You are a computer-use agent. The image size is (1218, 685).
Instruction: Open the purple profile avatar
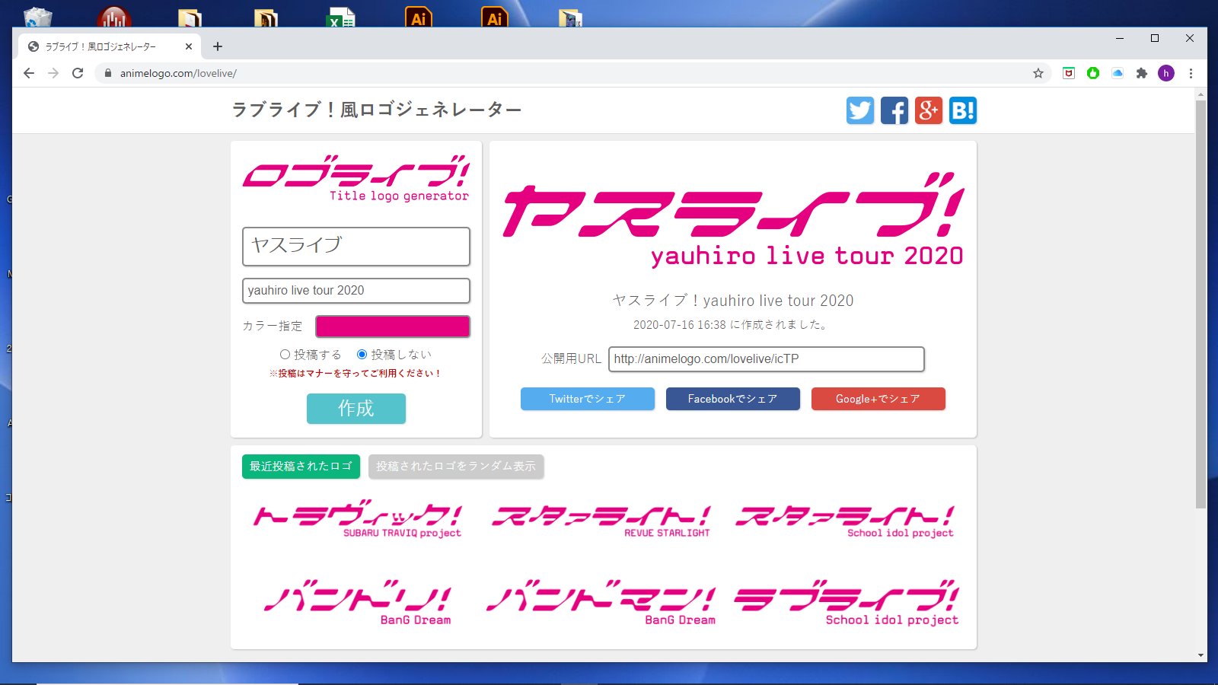[1166, 73]
